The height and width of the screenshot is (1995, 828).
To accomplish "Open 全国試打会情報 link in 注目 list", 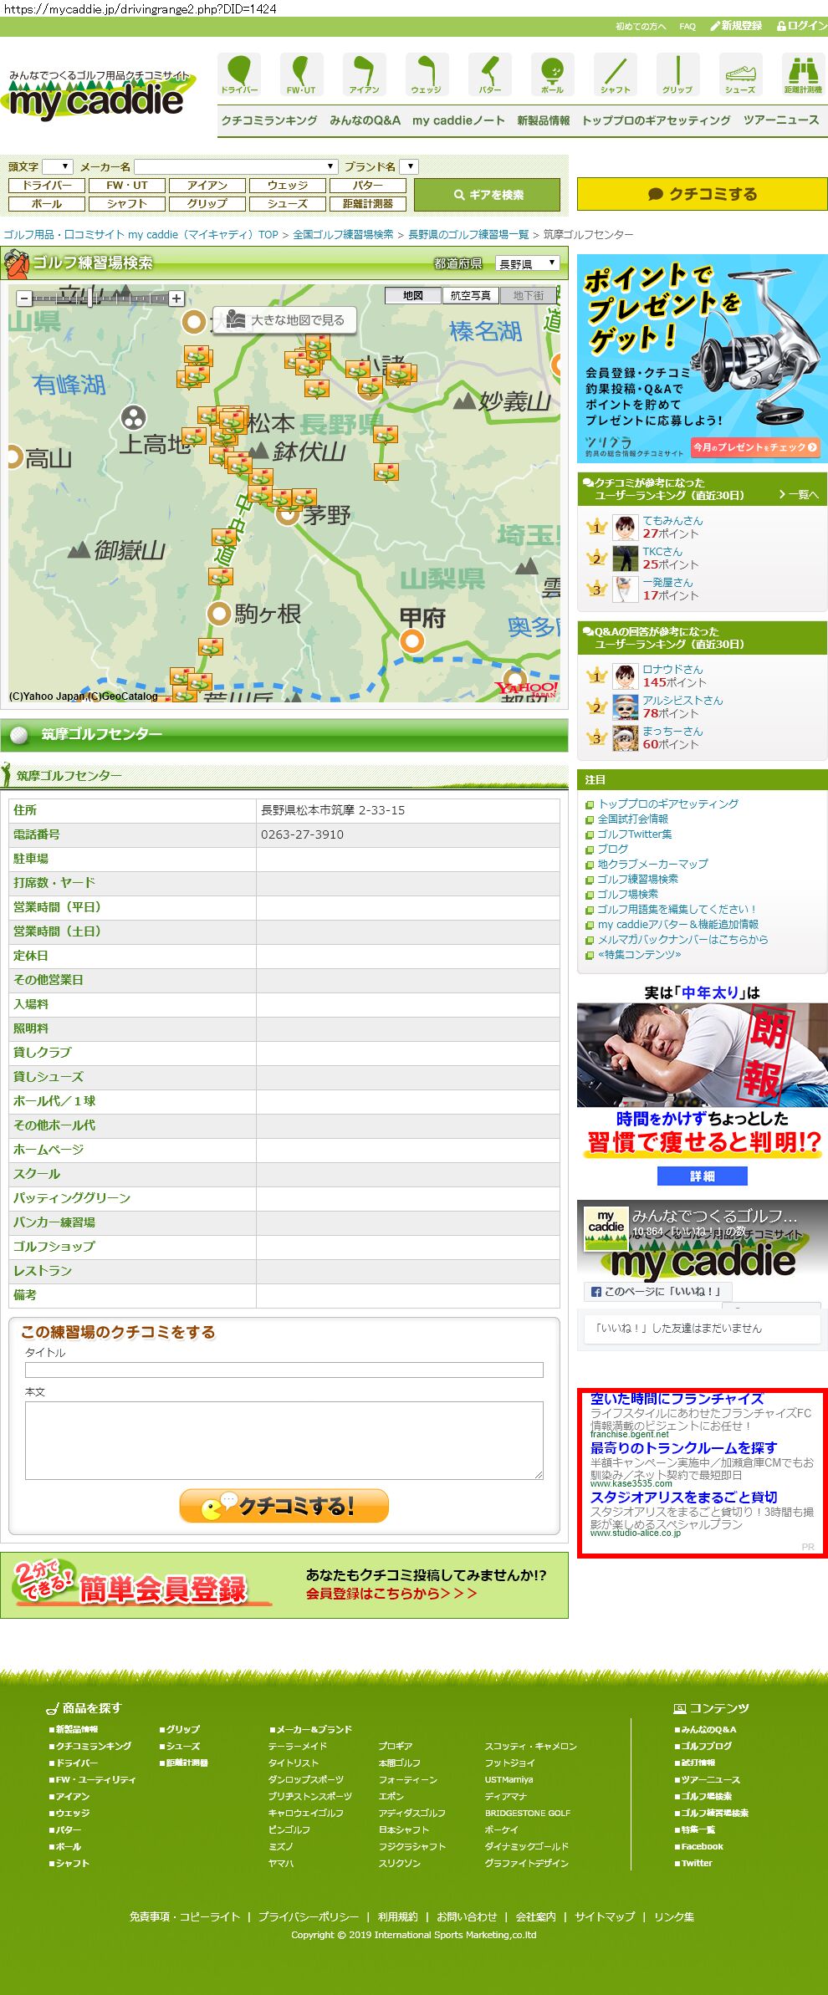I will 632,819.
